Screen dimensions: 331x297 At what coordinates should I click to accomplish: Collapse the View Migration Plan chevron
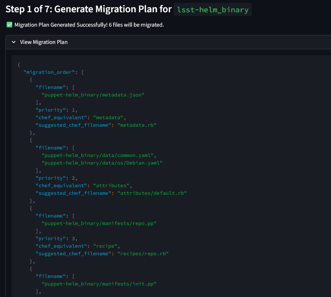(14, 42)
